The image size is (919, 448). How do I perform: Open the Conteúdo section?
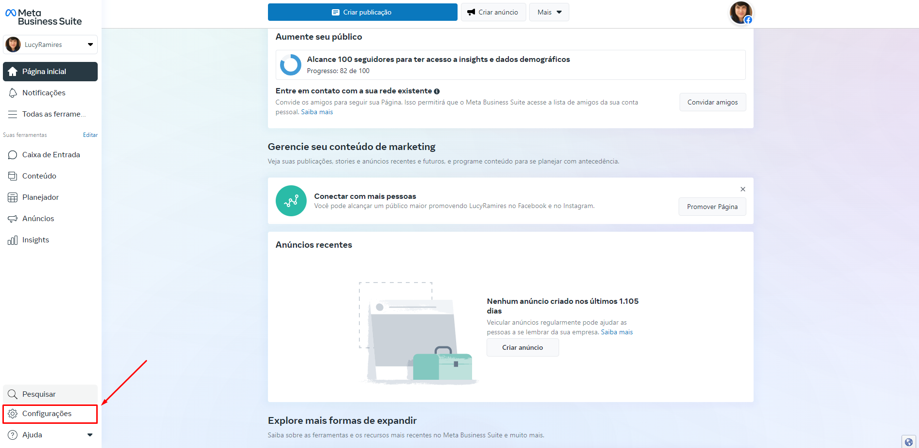[x=50, y=176]
